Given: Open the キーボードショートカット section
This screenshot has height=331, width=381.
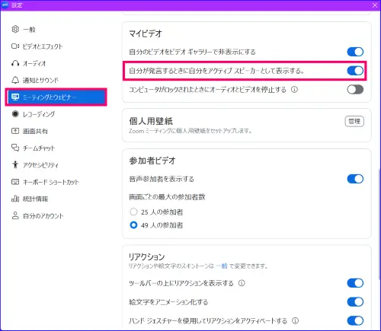Looking at the screenshot, I should pyautogui.click(x=56, y=182).
